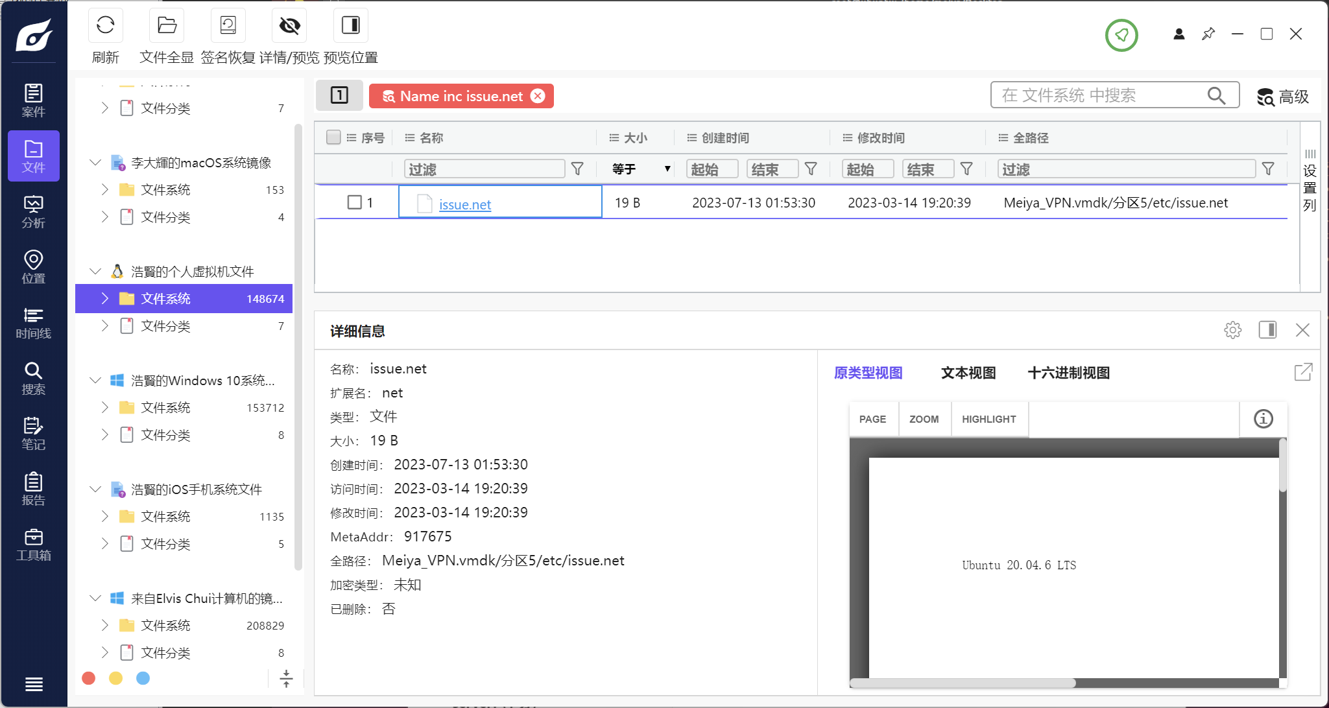Click the red color dot

click(x=89, y=678)
